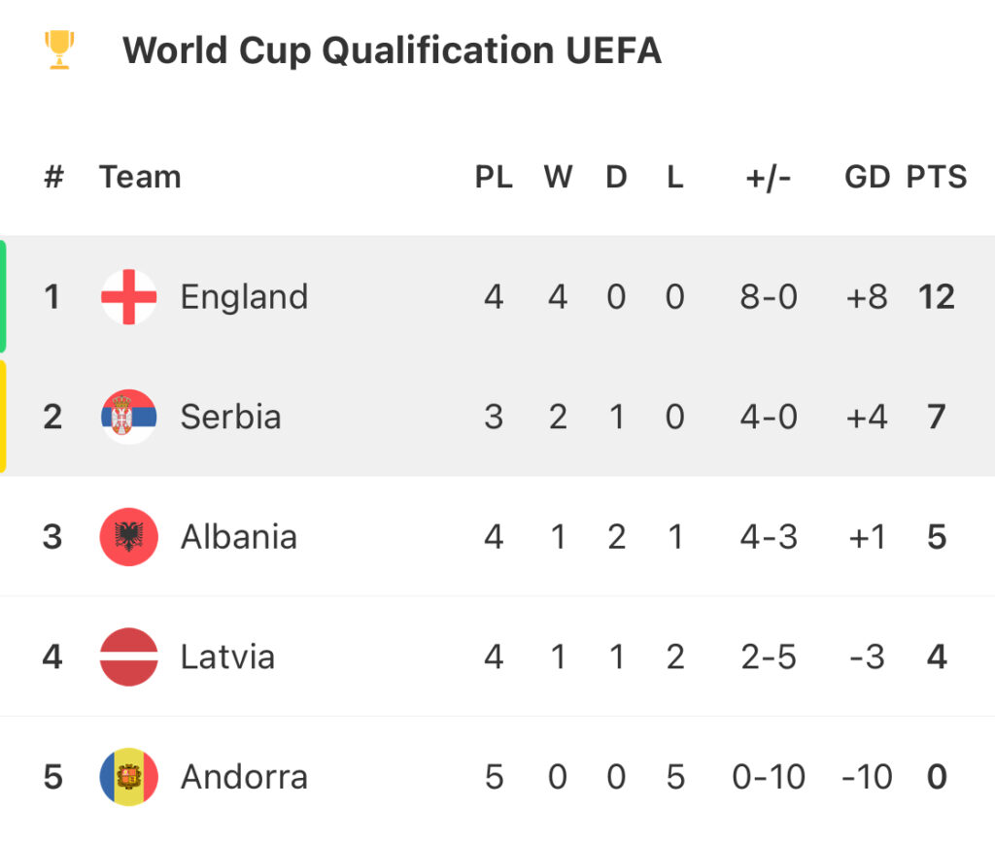Screen dimensions: 995x841
Task: Click the PL column header
Action: pos(494,177)
